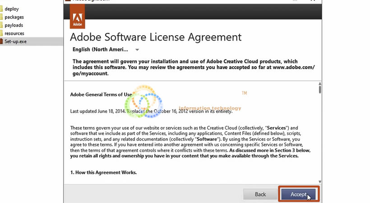Viewport: 370px width, 203px height.
Task: Click the scrollbar up arrow
Action: click(x=320, y=83)
